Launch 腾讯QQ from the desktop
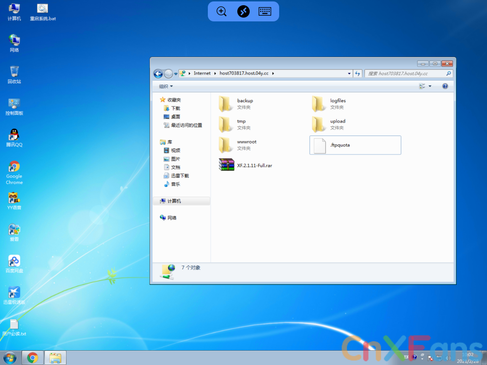 14,138
